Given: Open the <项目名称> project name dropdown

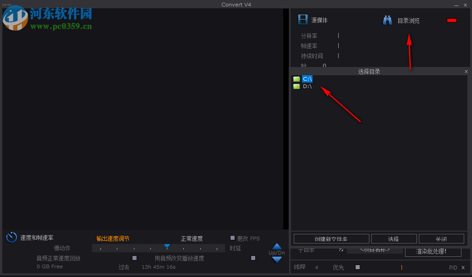Looking at the screenshot, I should (375, 250).
